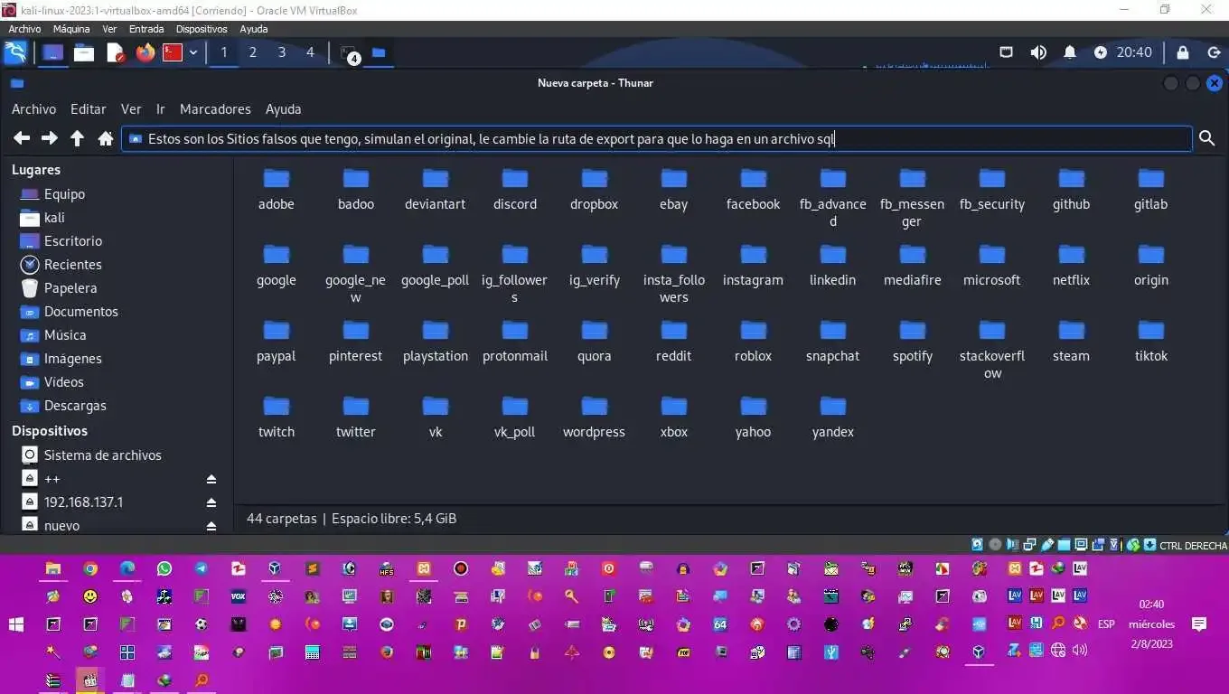Switch to workspace 2
The width and height of the screenshot is (1229, 694).
pyautogui.click(x=252, y=52)
